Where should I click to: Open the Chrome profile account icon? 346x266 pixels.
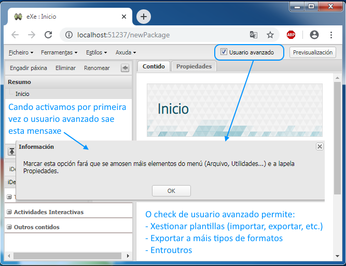pos(314,35)
